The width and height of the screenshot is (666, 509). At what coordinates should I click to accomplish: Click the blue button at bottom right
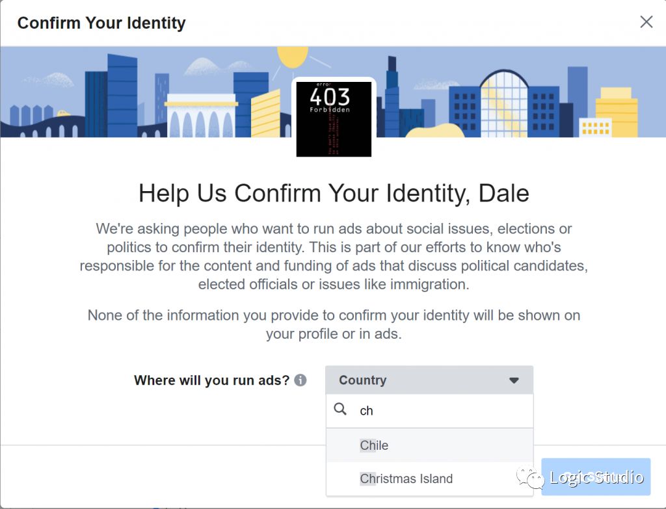(596, 476)
